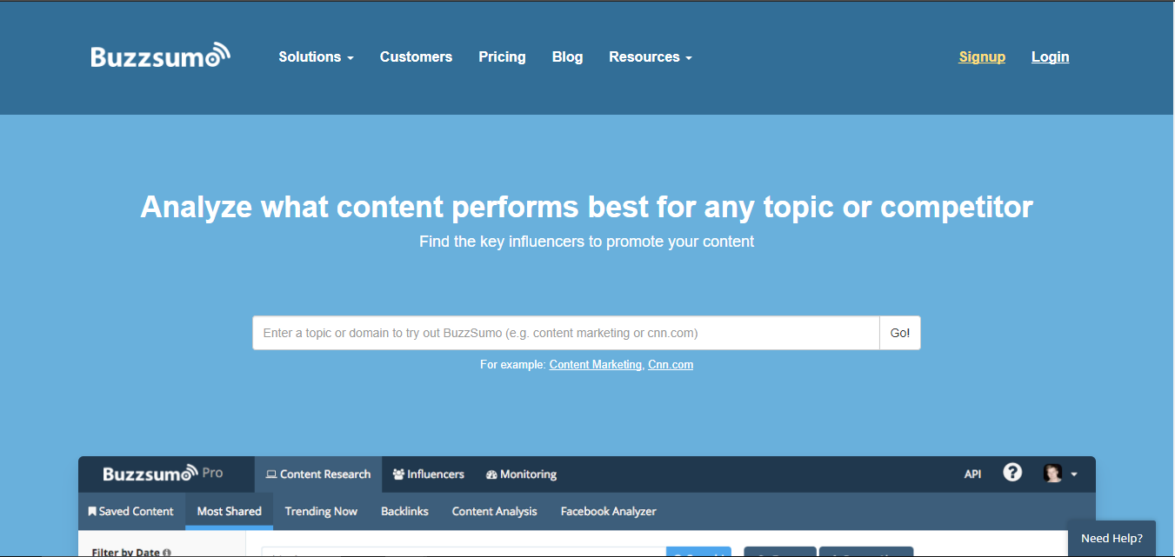
Task: Open the Need Help? chat button
Action: click(1112, 539)
